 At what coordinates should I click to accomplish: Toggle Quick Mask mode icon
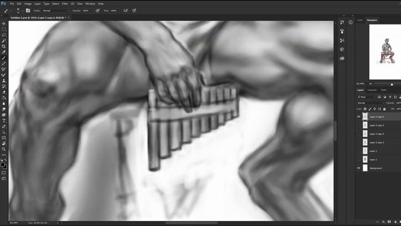pyautogui.click(x=4, y=173)
